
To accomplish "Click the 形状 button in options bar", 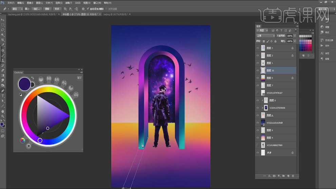I will [57, 9].
